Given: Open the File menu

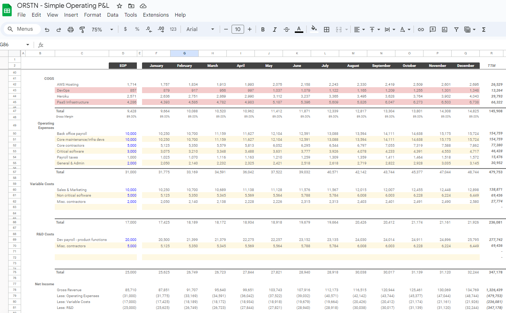Looking at the screenshot, I should coord(21,15).
